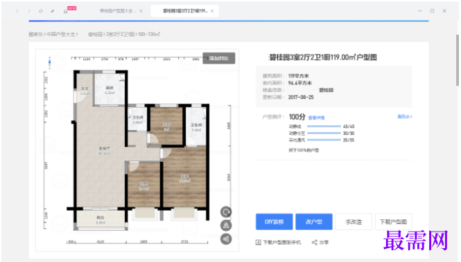
Task: Click the 阳台 balcony label in the plan
Action: click(x=101, y=218)
